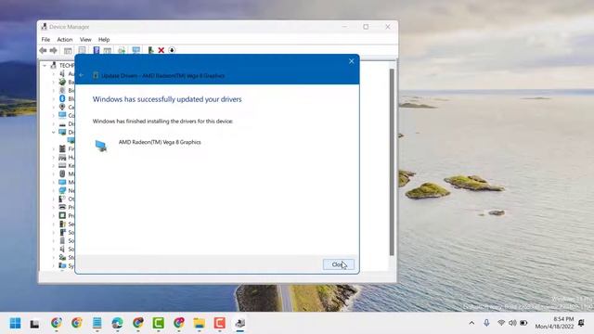This screenshot has height=334, width=594.
Task: Click the Update Drivers dialog title text
Action: [162, 76]
